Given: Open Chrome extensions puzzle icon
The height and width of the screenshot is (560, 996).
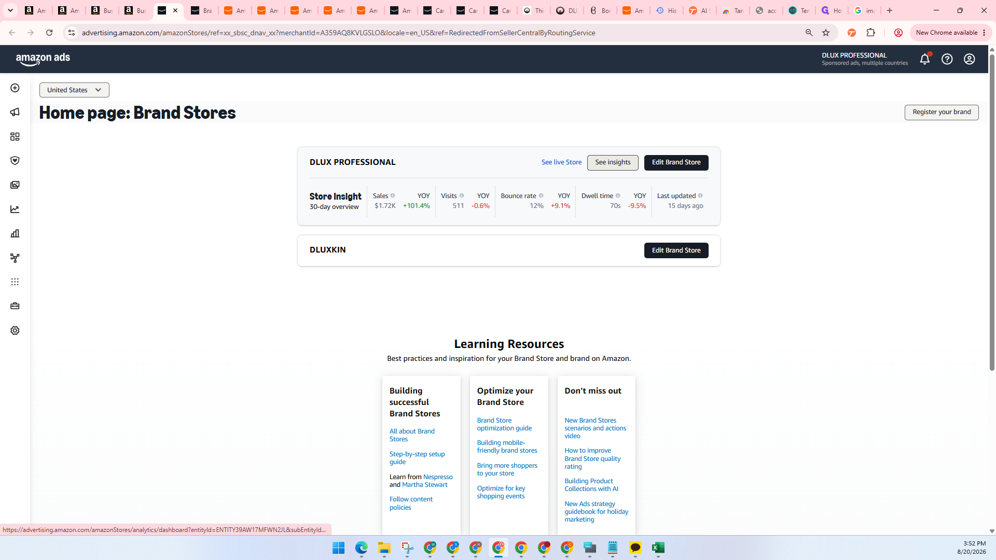Looking at the screenshot, I should point(871,33).
